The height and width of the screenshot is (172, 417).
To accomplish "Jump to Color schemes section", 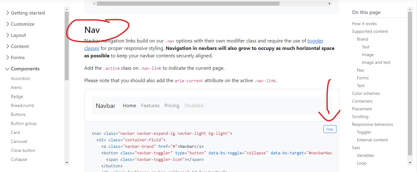I will tap(366, 93).
